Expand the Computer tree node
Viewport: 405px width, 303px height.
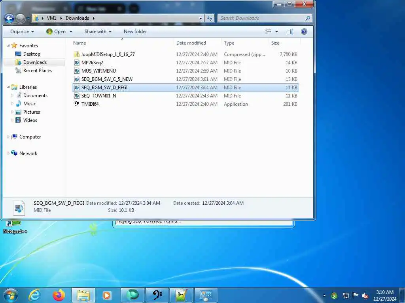coord(8,137)
